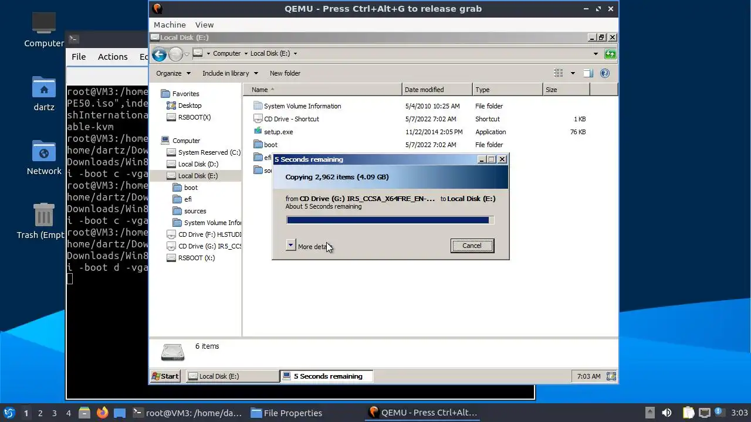Viewport: 751px width, 422px height.
Task: Sort by the Type column header
Action: [x=508, y=90]
